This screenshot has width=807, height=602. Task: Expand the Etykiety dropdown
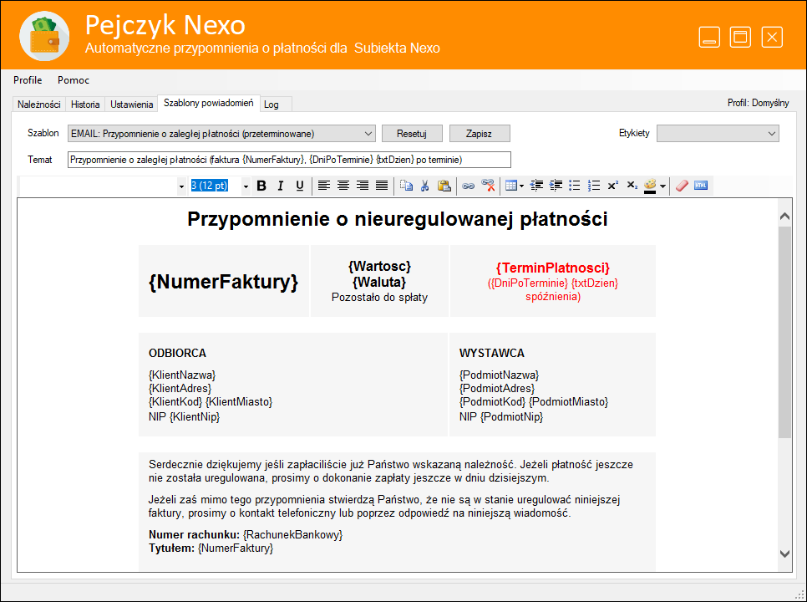(718, 134)
